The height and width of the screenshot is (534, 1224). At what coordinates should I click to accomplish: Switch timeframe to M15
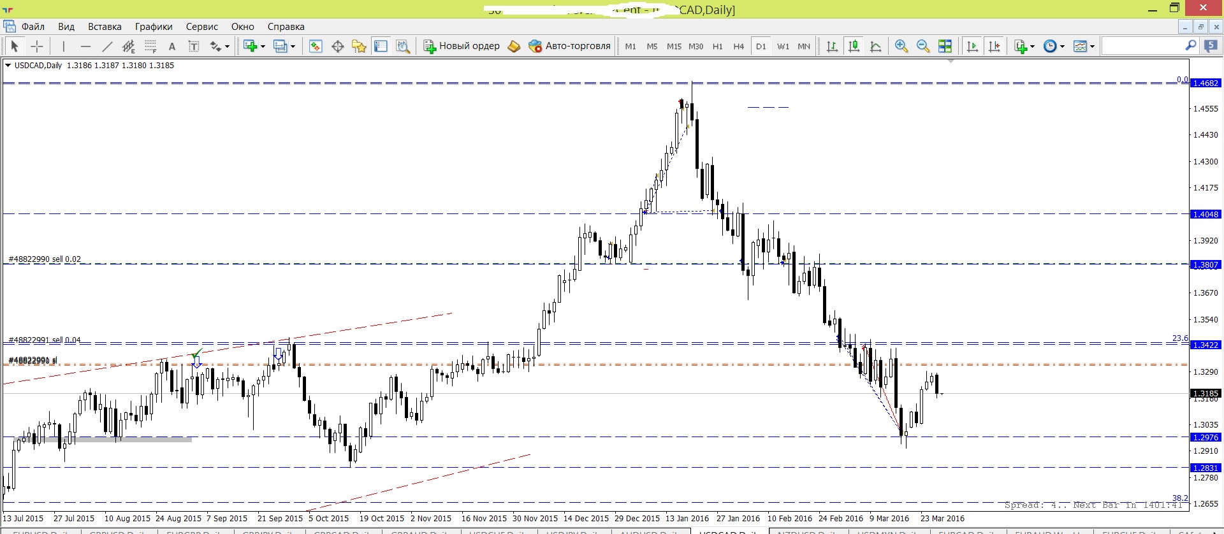(674, 46)
